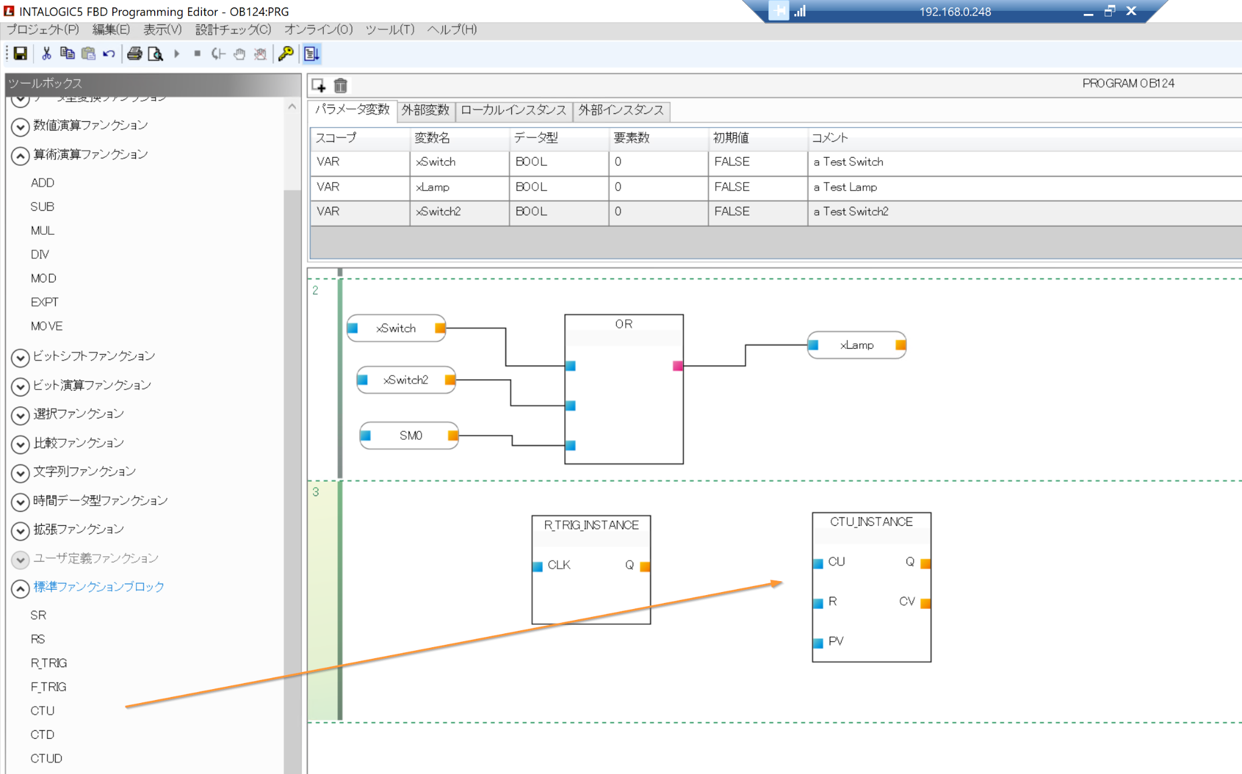Collapse the 算術演算ファンクション group
The height and width of the screenshot is (774, 1242).
click(20, 156)
